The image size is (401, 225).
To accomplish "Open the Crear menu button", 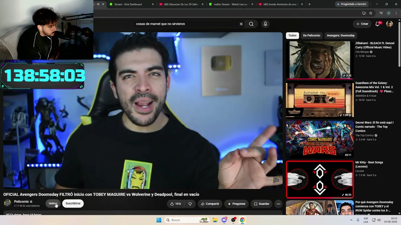I will (x=362, y=24).
